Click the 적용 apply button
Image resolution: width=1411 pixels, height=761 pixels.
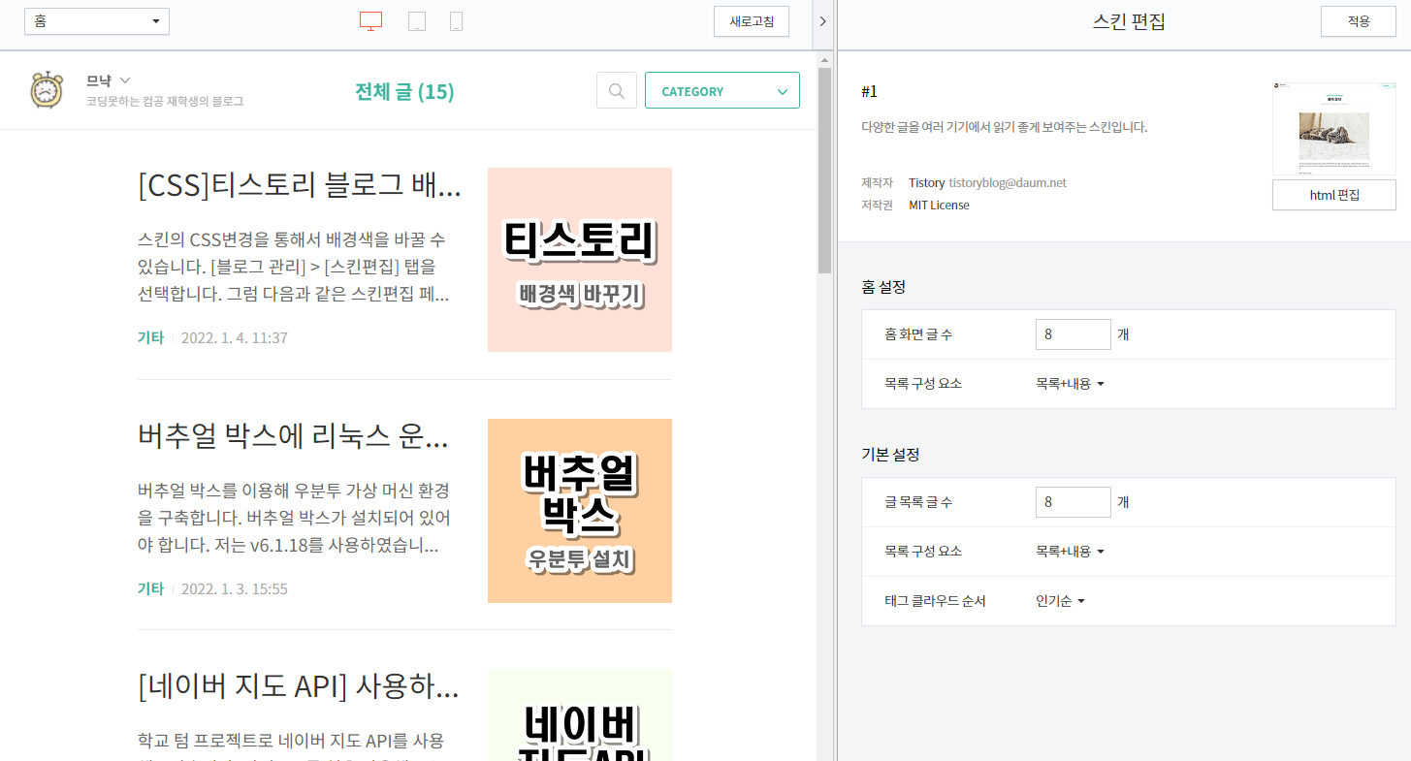tap(1359, 21)
